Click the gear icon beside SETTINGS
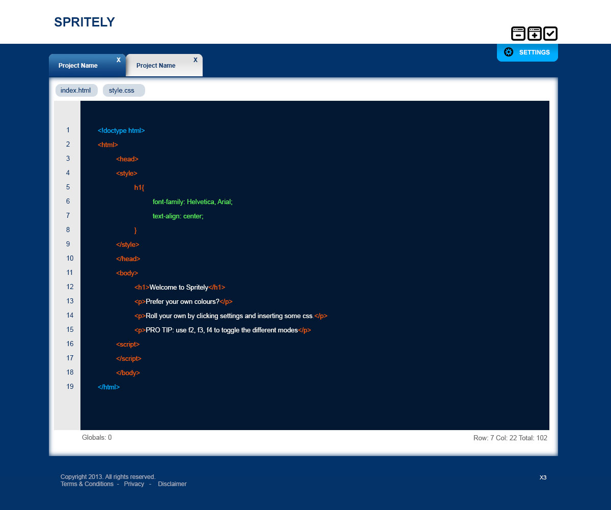 tap(508, 52)
